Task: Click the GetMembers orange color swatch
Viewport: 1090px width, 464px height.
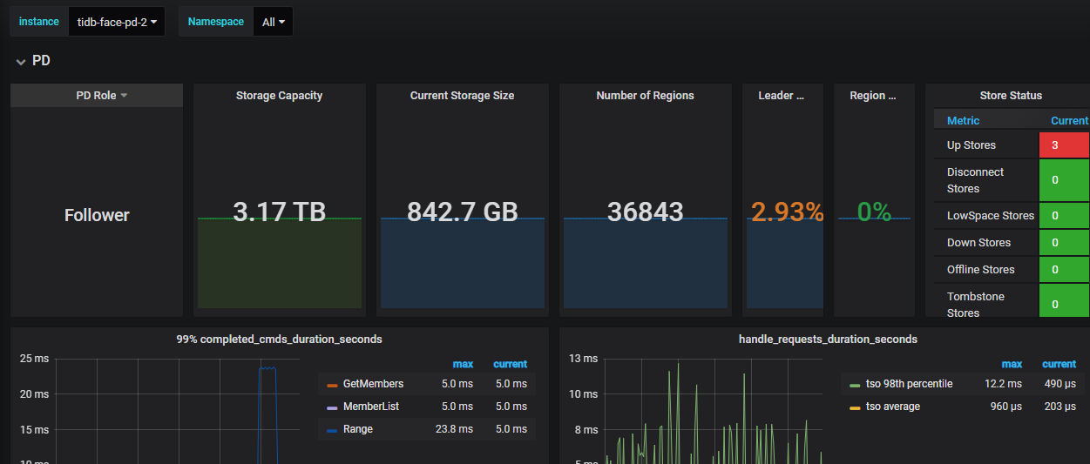Action: 332,385
